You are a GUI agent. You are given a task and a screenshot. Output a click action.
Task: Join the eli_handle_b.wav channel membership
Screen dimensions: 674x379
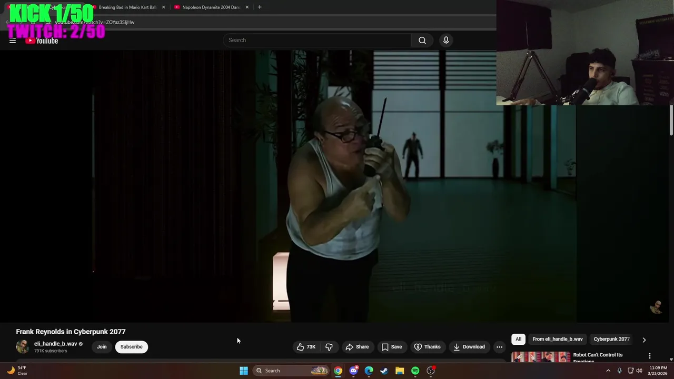click(x=102, y=347)
